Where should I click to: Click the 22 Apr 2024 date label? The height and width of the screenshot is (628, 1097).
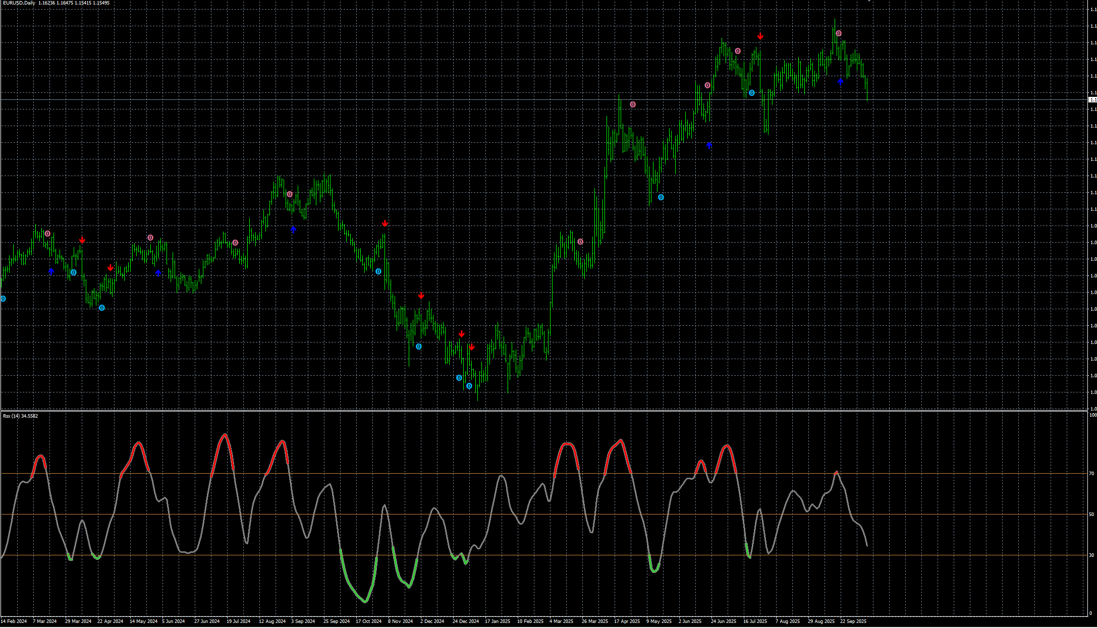pos(110,621)
